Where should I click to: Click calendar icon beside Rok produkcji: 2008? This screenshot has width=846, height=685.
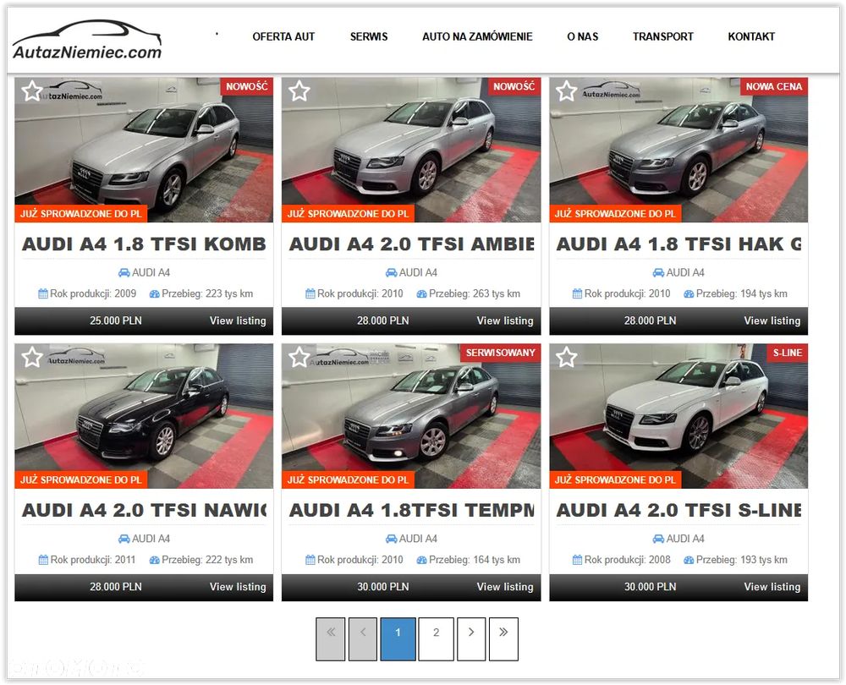pyautogui.click(x=577, y=560)
